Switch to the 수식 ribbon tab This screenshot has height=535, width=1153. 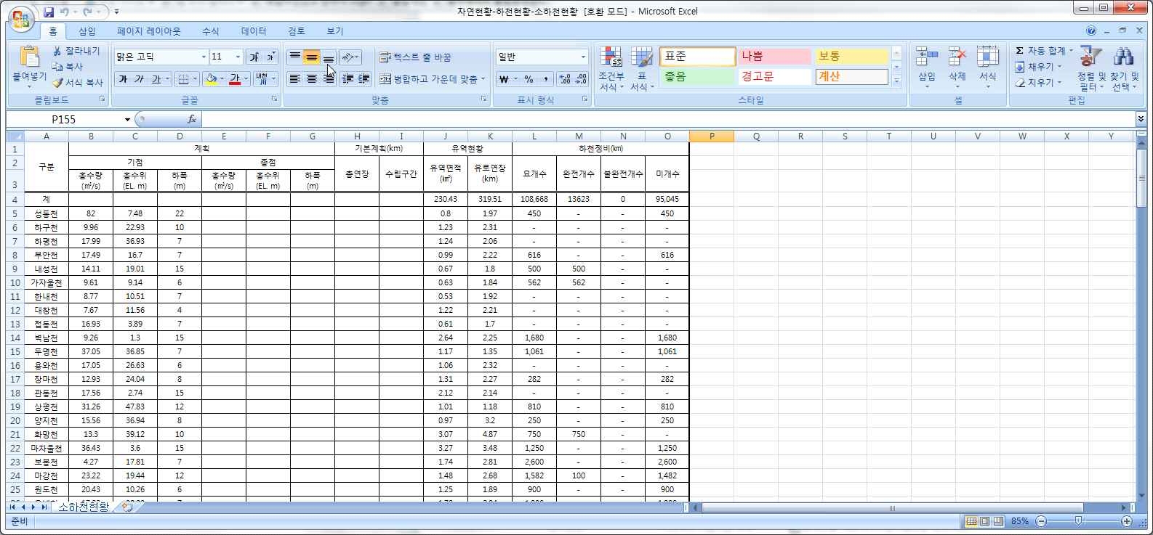[x=211, y=31]
